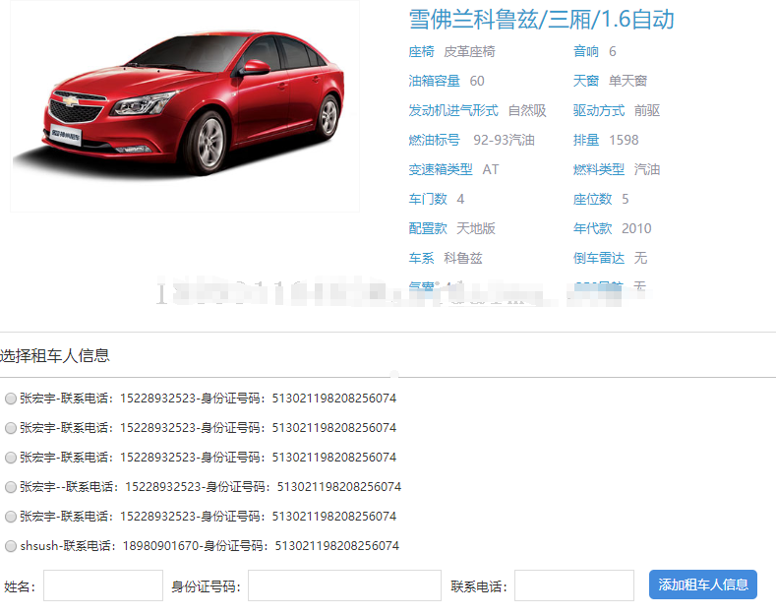Click the 自然吸 value
Image resolution: width=776 pixels, height=615 pixels.
click(527, 110)
